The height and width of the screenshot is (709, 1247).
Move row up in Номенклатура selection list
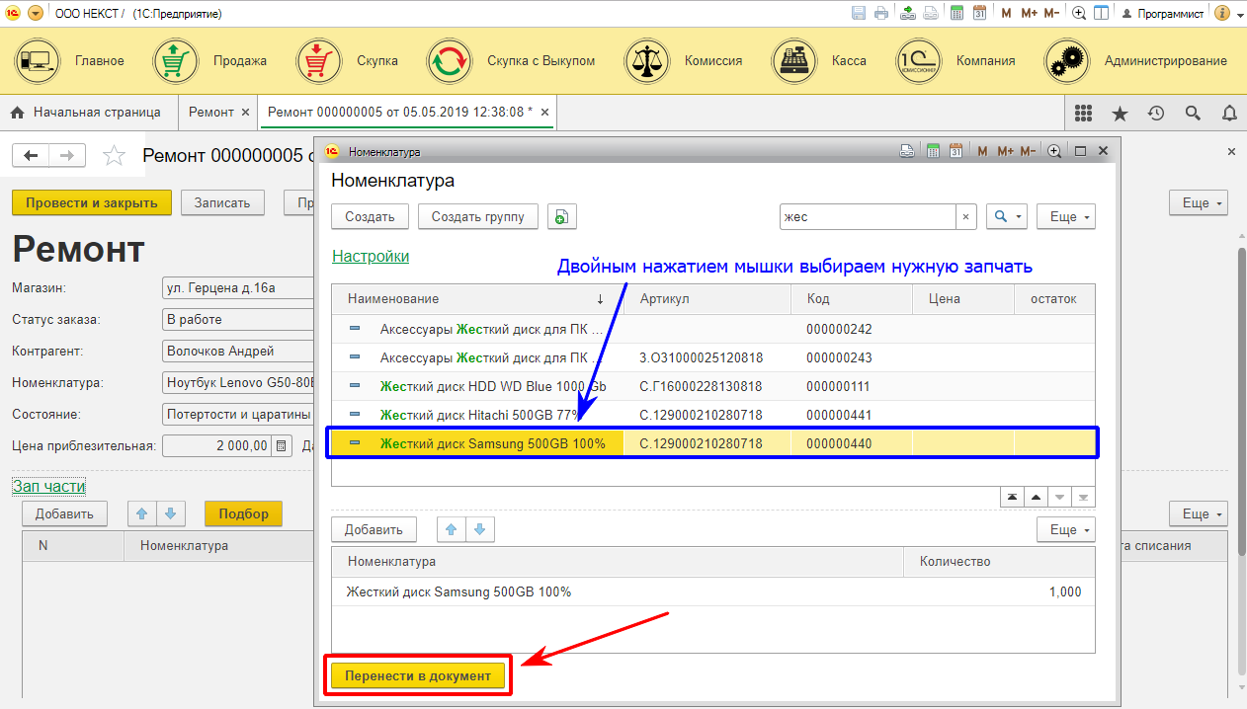click(452, 529)
